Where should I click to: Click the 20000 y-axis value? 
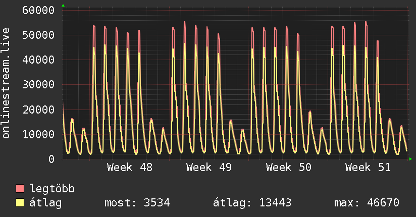click(38, 110)
